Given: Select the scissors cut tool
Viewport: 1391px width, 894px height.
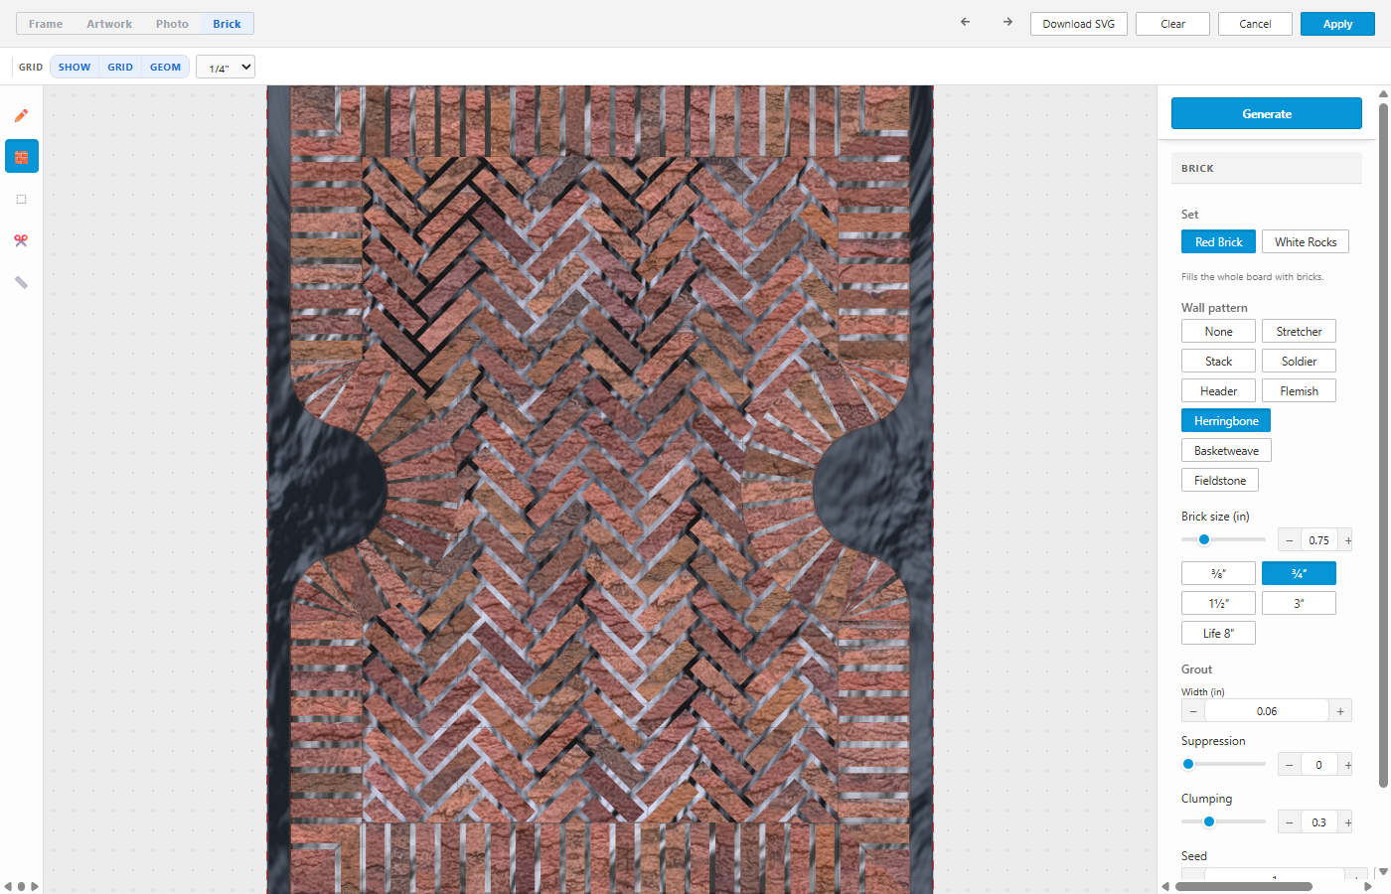Looking at the screenshot, I should click(21, 240).
